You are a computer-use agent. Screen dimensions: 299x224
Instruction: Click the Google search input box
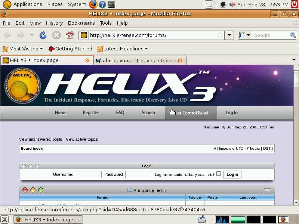pyautogui.click(x=271, y=35)
